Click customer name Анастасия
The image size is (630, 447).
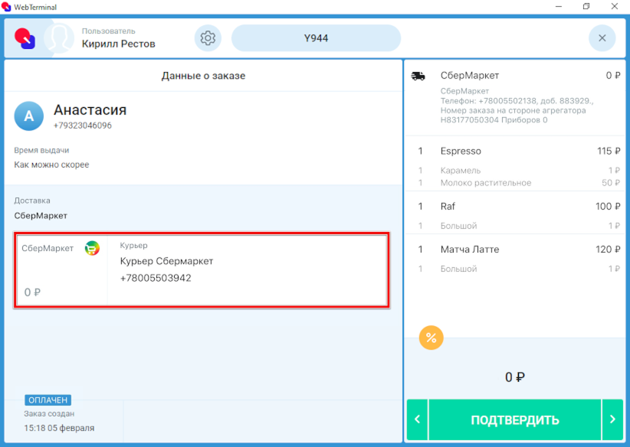(x=90, y=110)
